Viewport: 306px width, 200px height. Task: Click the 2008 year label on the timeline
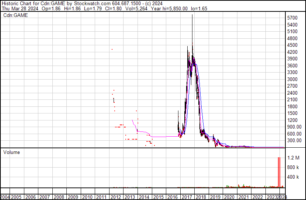[x=59, y=197]
